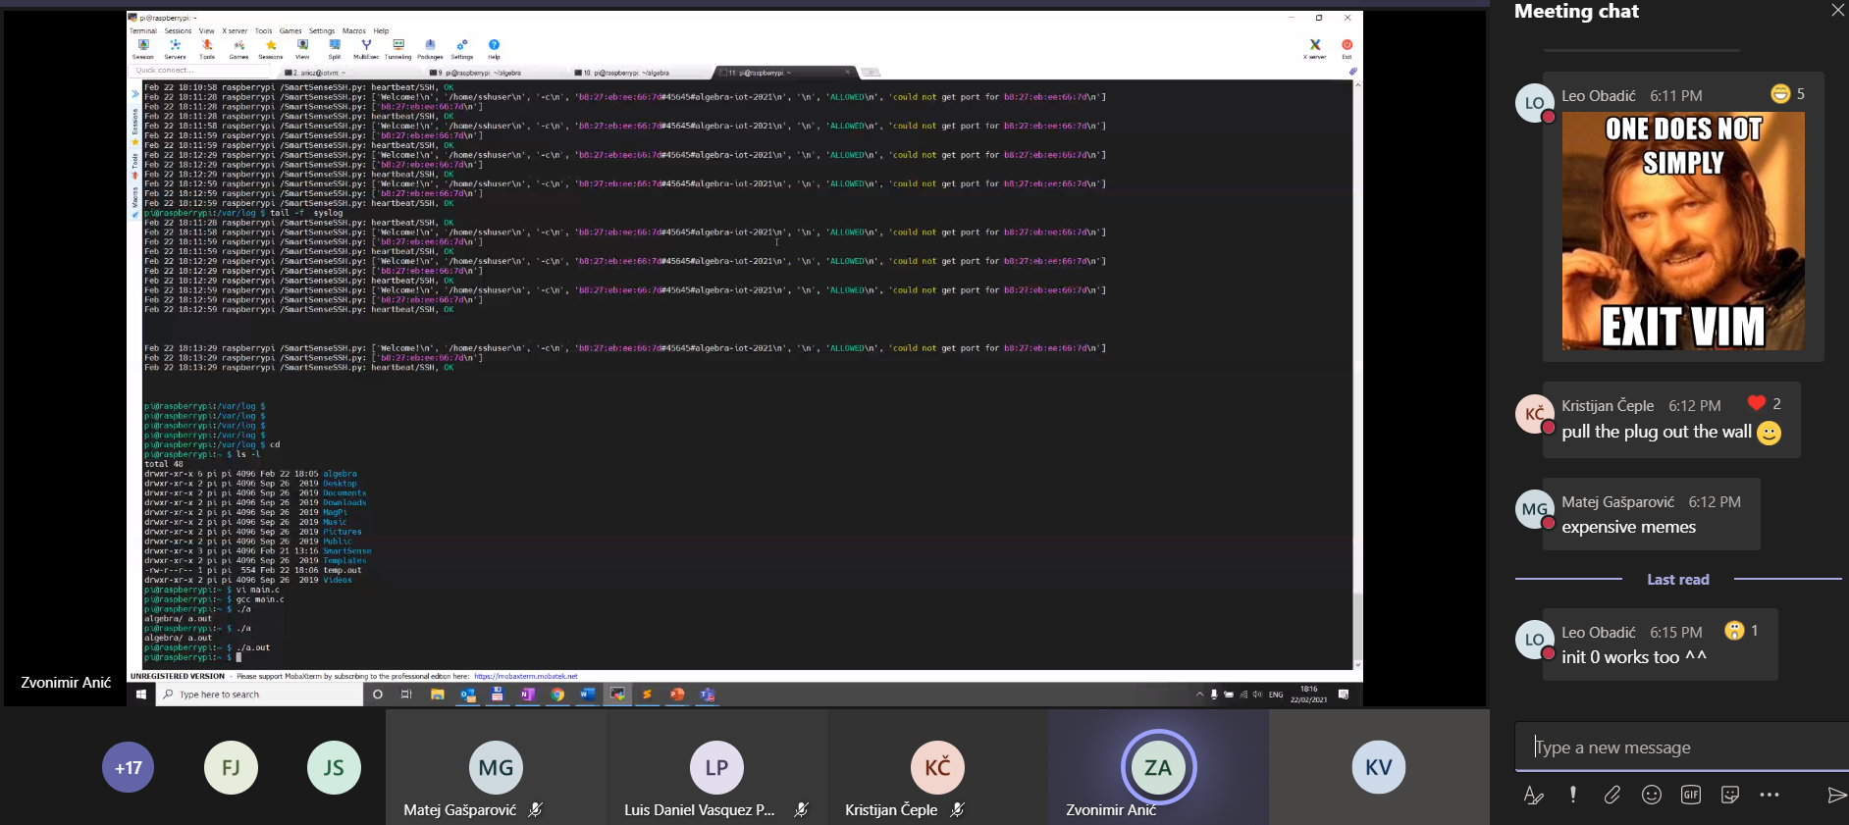Click the Format icon below message box

tap(1533, 795)
